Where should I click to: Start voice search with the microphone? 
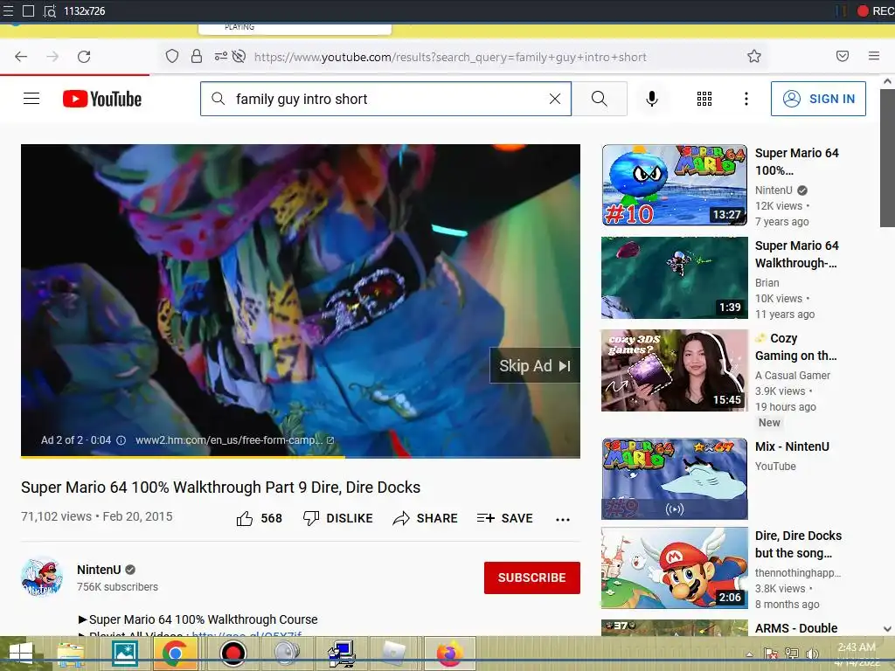point(652,99)
